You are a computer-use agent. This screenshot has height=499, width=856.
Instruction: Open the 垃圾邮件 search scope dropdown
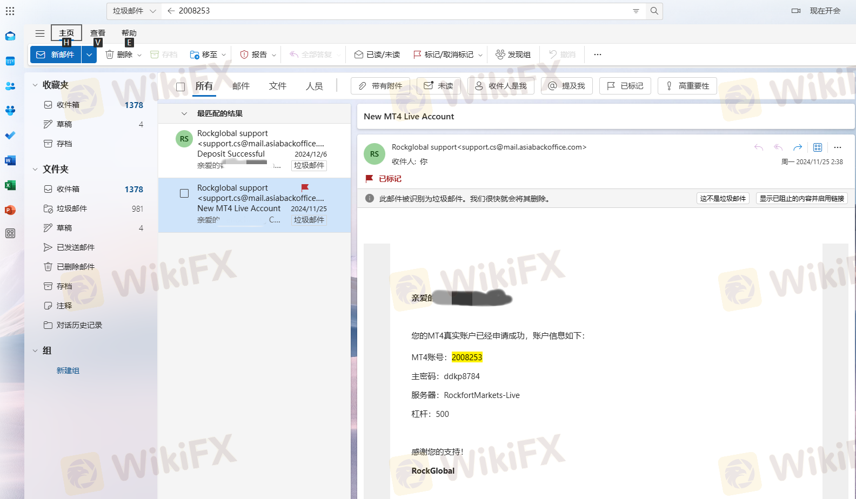[x=134, y=11]
